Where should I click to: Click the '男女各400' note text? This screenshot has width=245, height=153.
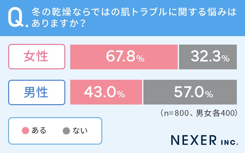click(x=214, y=113)
